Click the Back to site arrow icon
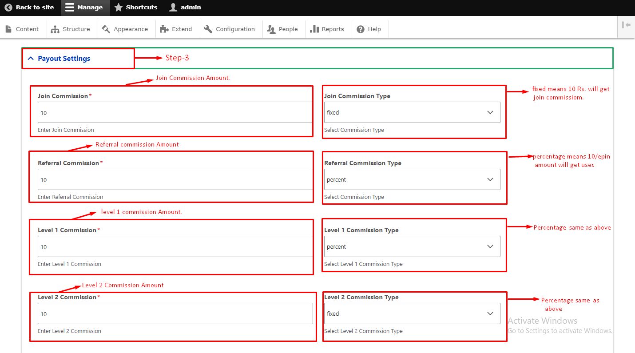Image resolution: width=635 pixels, height=353 pixels. click(8, 8)
